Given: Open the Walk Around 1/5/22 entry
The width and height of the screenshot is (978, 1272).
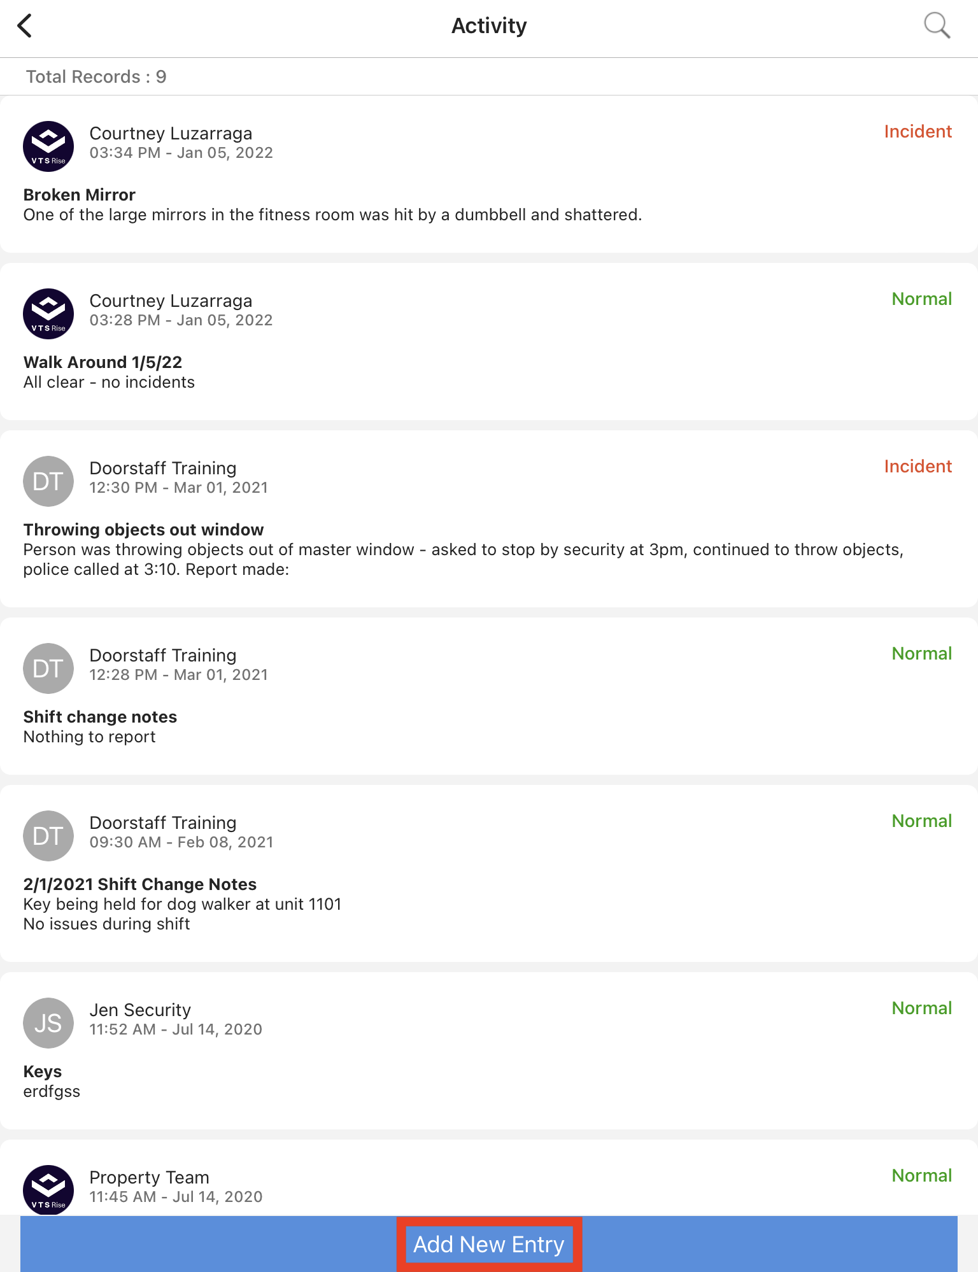Looking at the screenshot, I should (103, 362).
